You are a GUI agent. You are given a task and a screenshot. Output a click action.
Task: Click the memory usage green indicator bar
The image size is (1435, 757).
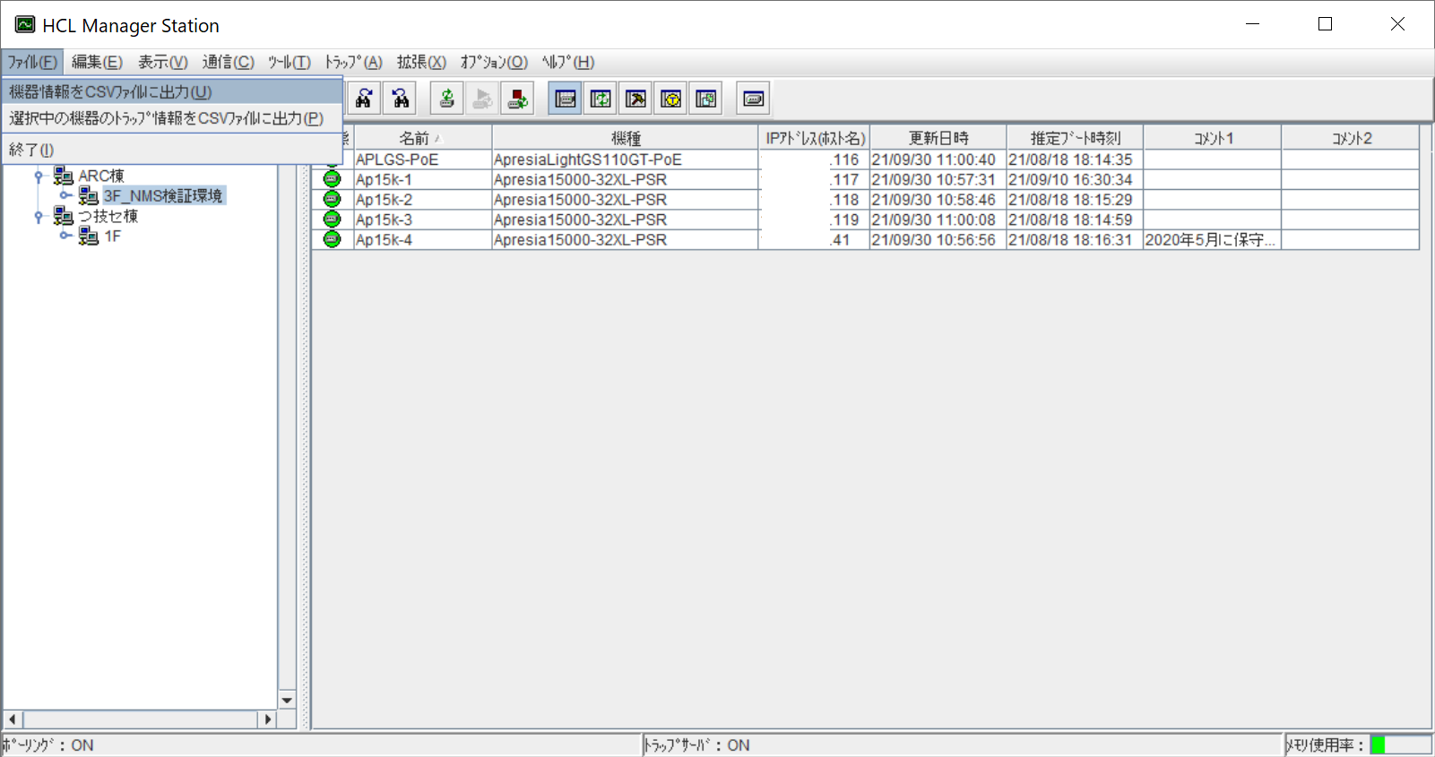[1379, 744]
